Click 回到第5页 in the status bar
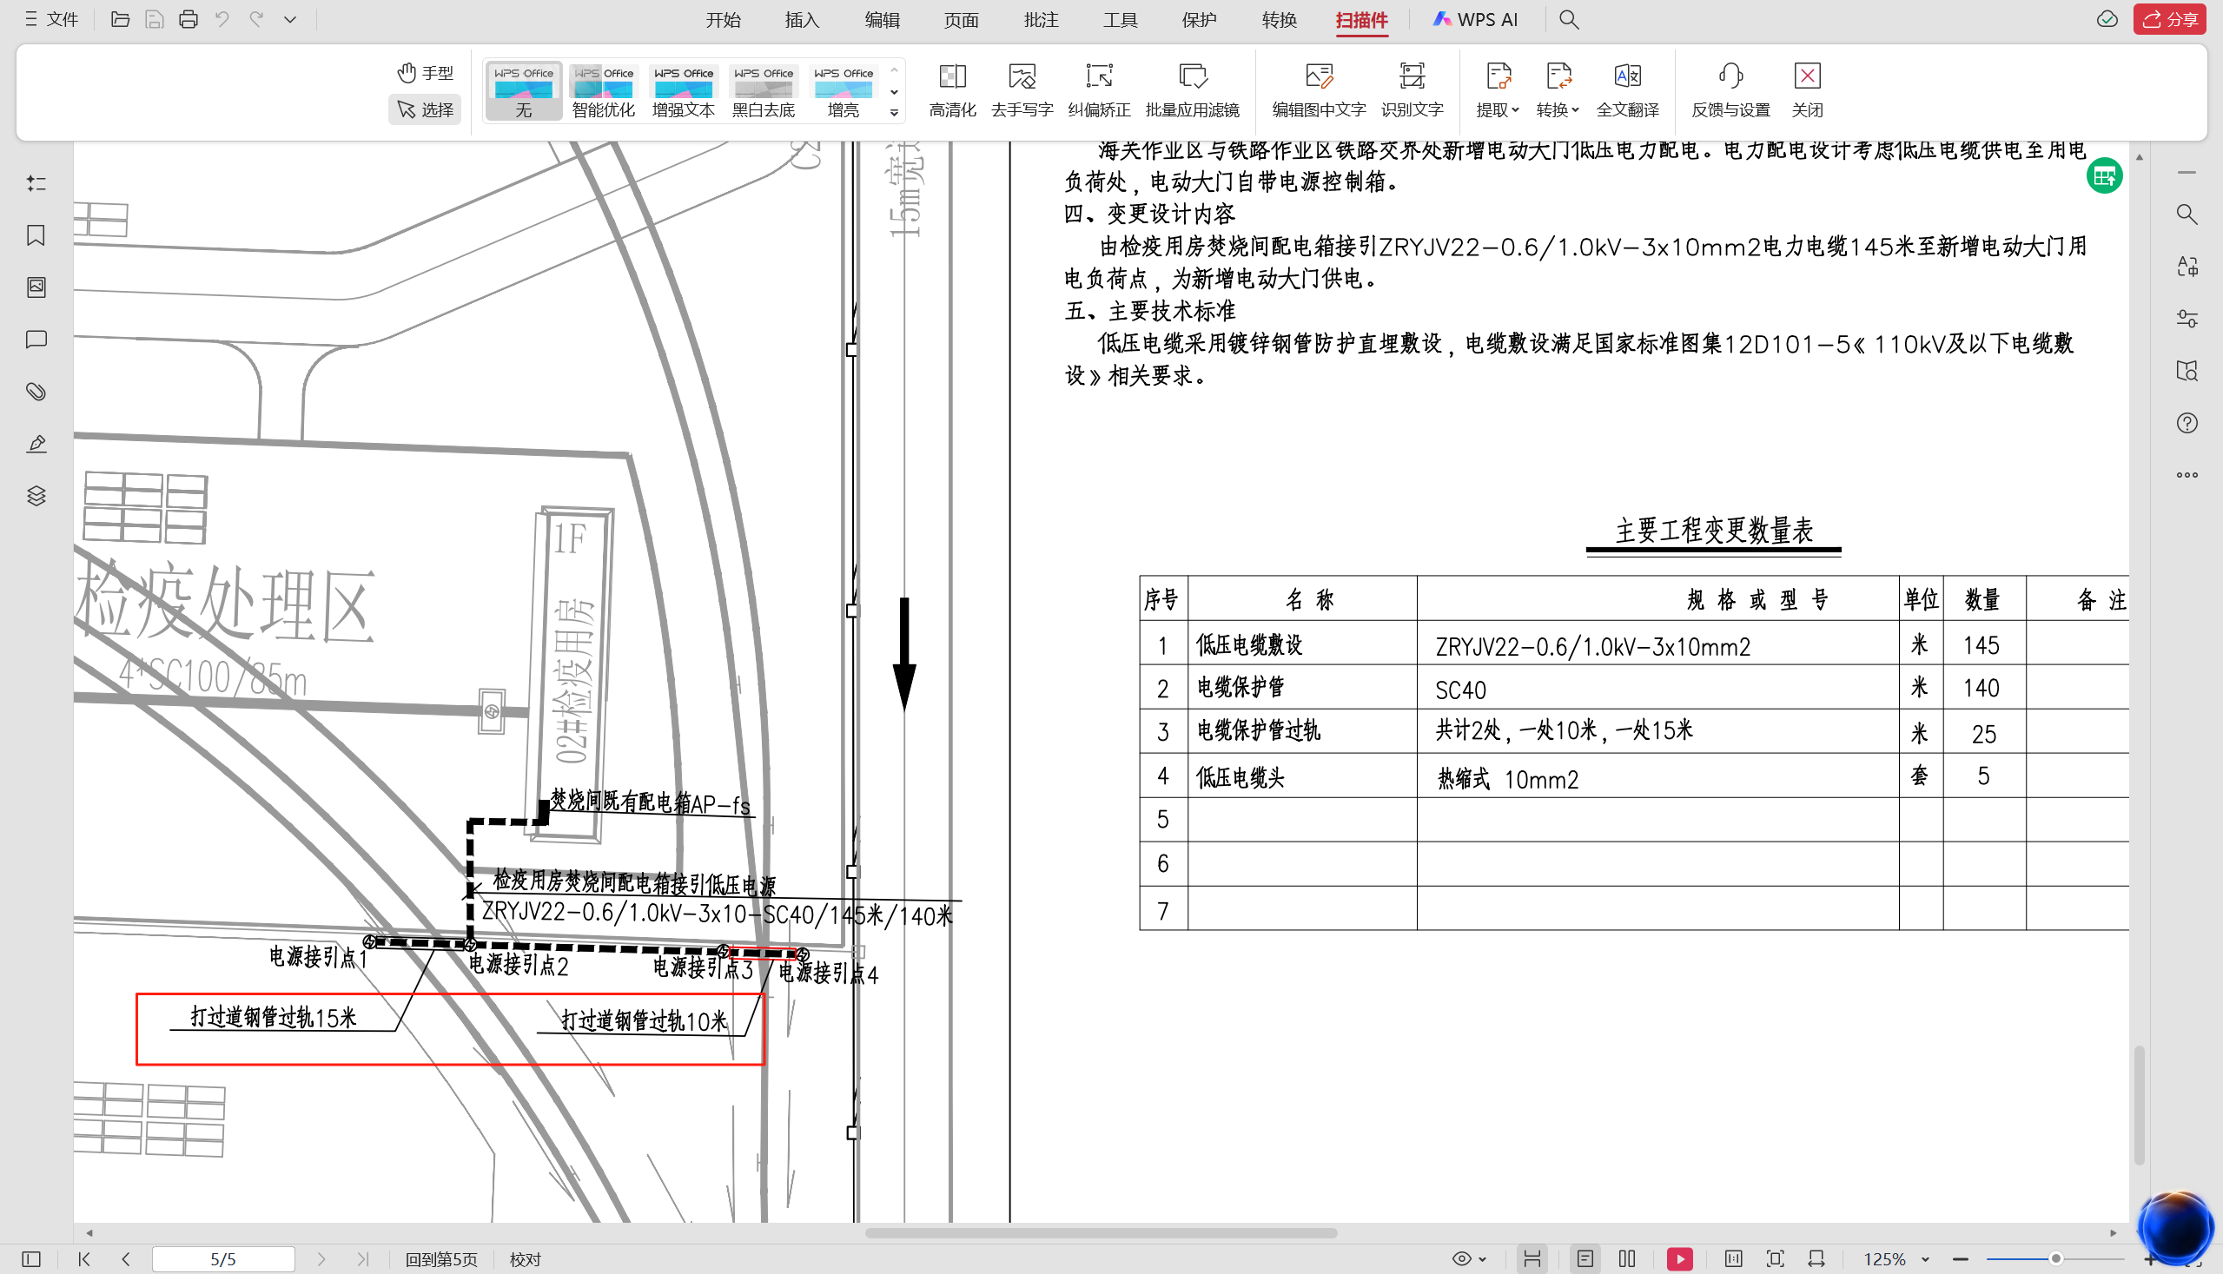Image resolution: width=2223 pixels, height=1274 pixels. pyautogui.click(x=441, y=1259)
